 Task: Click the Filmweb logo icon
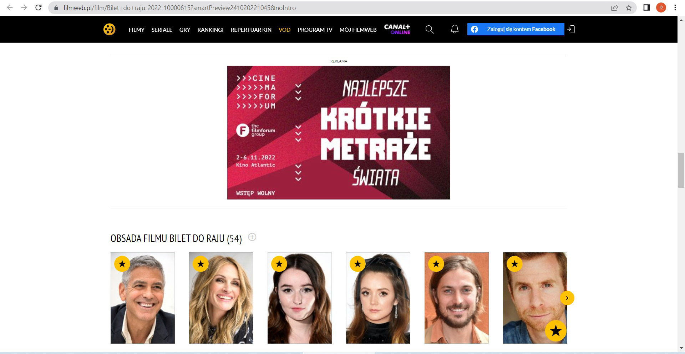coord(109,29)
